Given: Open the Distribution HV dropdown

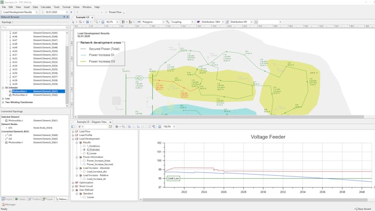Looking at the screenshot, I should (251, 22).
